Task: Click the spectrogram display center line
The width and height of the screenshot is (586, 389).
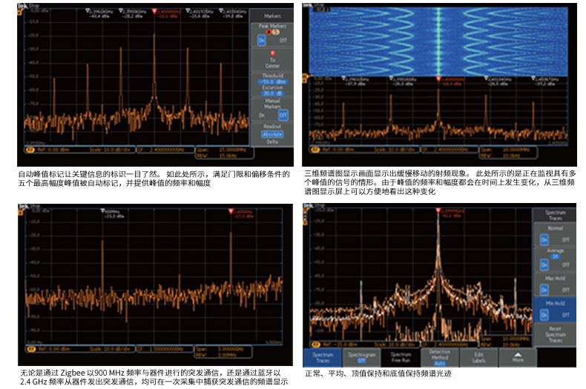Action: coord(438,41)
